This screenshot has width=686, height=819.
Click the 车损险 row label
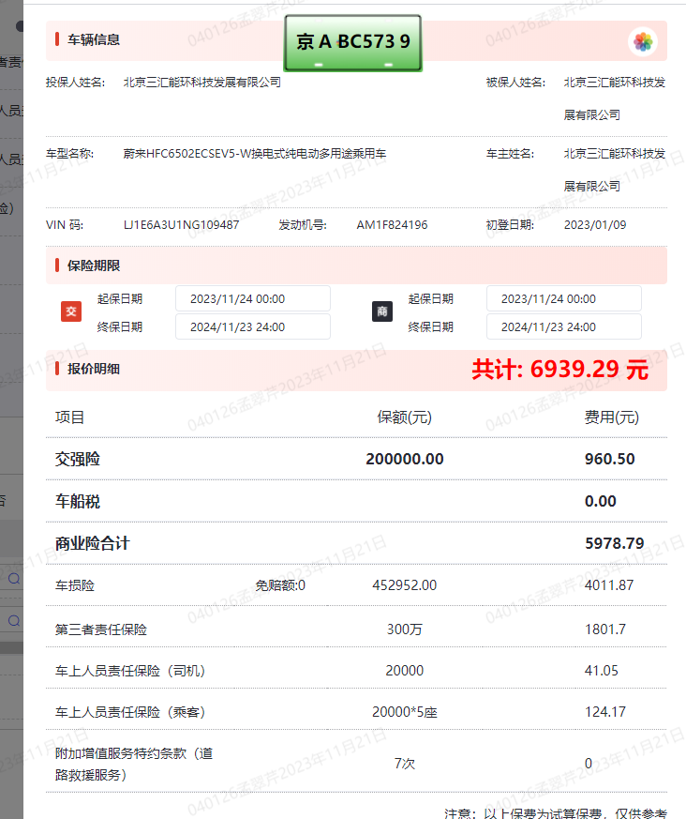pyautogui.click(x=75, y=585)
